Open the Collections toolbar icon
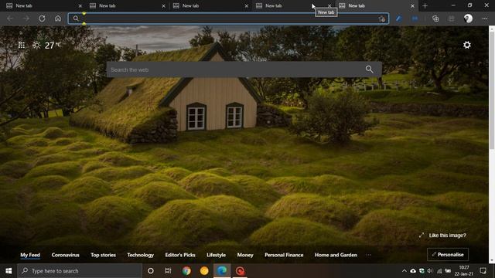This screenshot has height=278, width=495. pos(435,19)
